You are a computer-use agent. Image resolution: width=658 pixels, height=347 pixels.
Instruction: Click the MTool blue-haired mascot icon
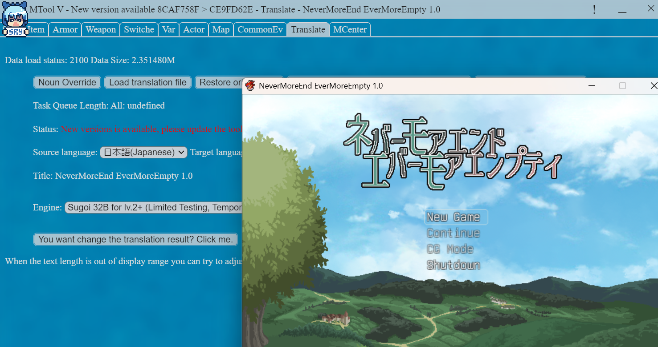pos(16,19)
